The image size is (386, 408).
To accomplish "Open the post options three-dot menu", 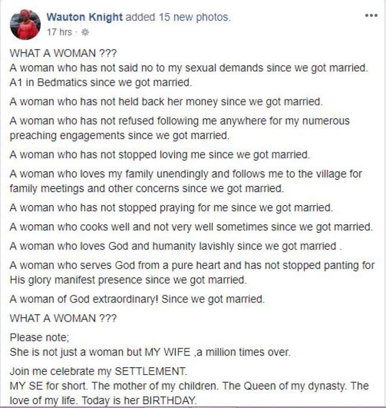I will [371, 16].
